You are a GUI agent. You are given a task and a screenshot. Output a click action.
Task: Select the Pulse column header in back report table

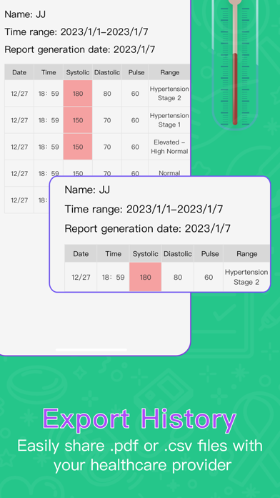pos(136,72)
